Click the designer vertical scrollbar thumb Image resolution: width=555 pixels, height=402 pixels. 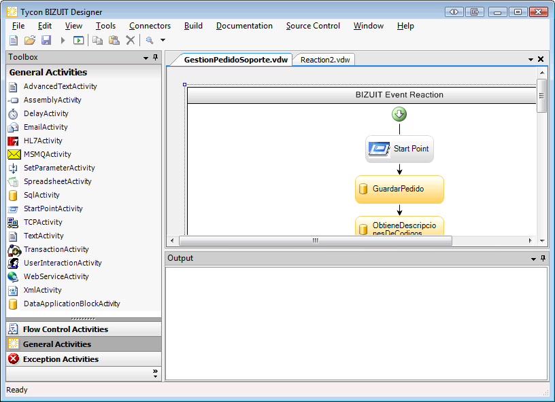tap(541, 95)
